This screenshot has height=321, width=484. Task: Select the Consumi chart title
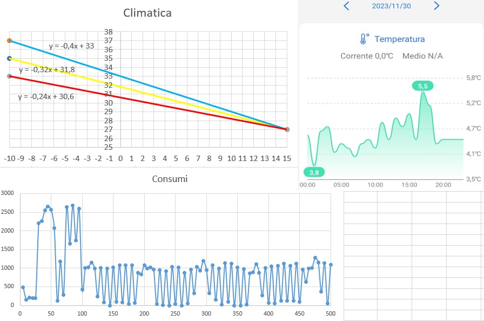coord(170,179)
